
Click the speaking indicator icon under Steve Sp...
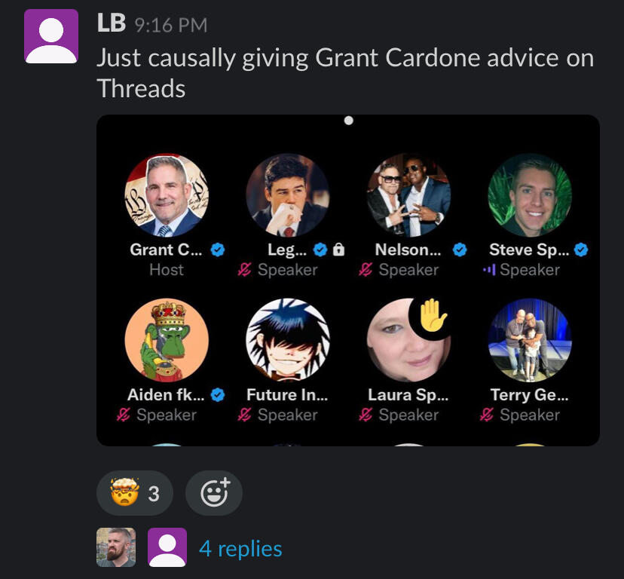(489, 270)
